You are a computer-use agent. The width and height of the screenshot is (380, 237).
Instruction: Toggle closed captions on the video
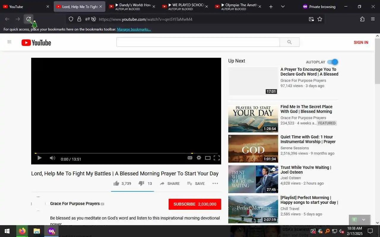click(x=190, y=158)
